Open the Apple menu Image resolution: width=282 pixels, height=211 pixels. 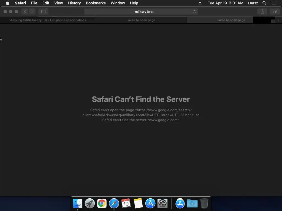[x=7, y=3]
